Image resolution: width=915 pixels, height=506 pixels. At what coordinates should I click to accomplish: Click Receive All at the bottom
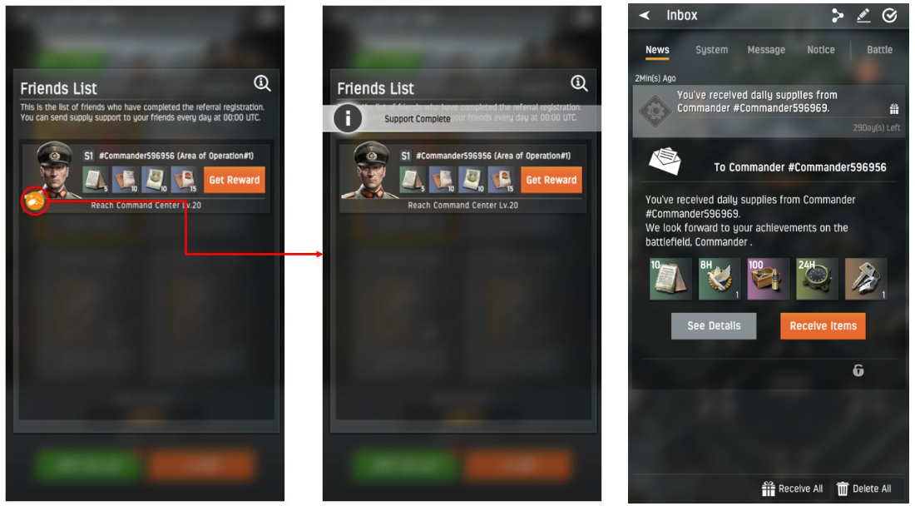click(x=793, y=489)
